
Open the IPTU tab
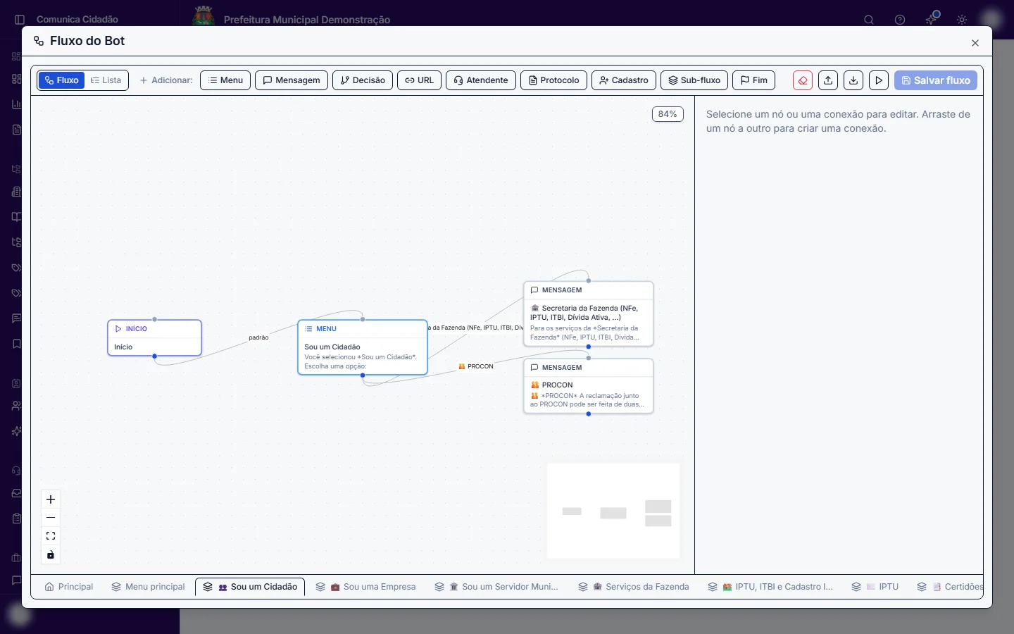point(875,587)
